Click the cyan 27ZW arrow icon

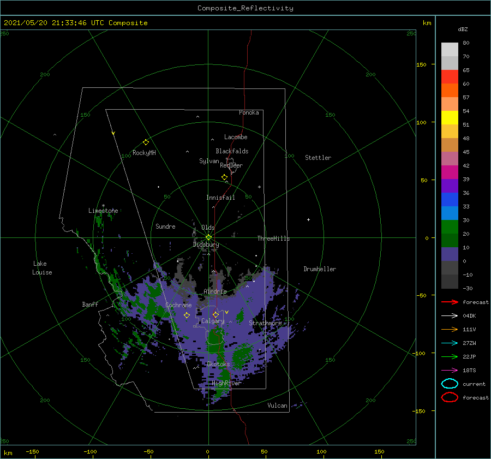(x=450, y=343)
